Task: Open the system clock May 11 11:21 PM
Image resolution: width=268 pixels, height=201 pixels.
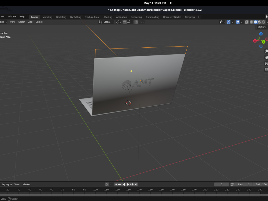Action: [155, 3]
